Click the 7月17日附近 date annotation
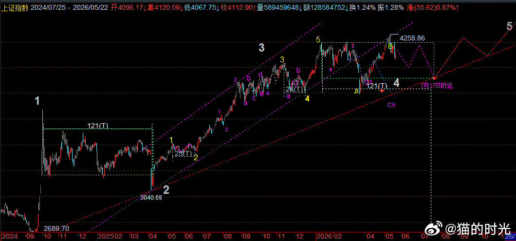516x241 pixels. [x=437, y=86]
